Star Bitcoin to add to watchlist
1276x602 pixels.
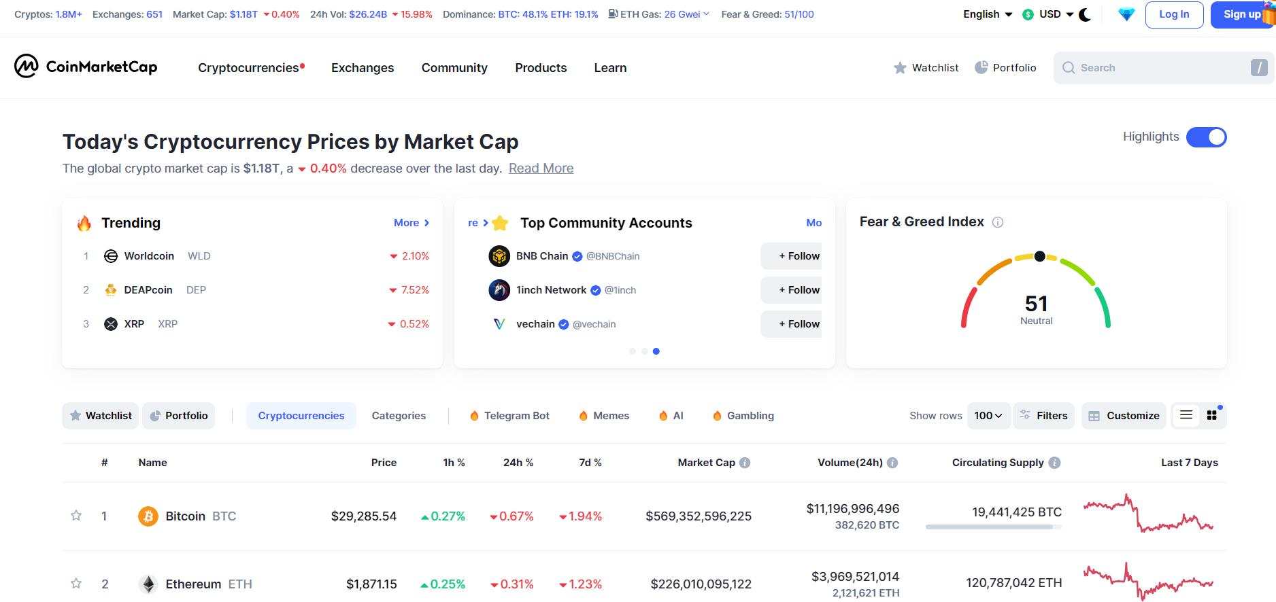(x=76, y=516)
